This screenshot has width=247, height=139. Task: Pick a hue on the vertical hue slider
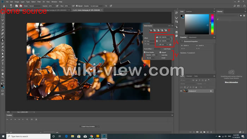click(x=212, y=24)
